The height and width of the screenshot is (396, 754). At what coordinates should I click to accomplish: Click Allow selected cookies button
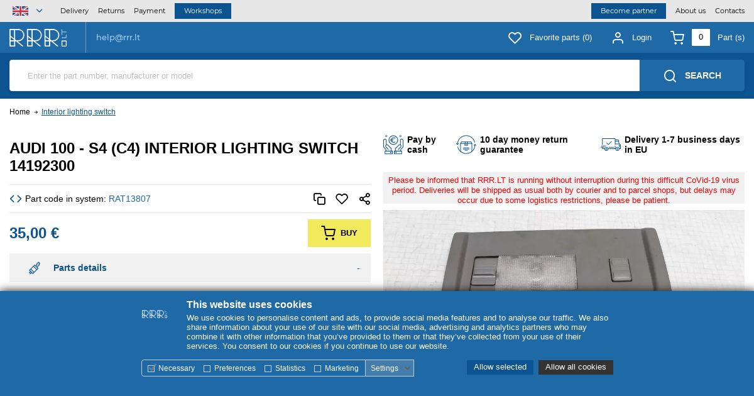(500, 367)
